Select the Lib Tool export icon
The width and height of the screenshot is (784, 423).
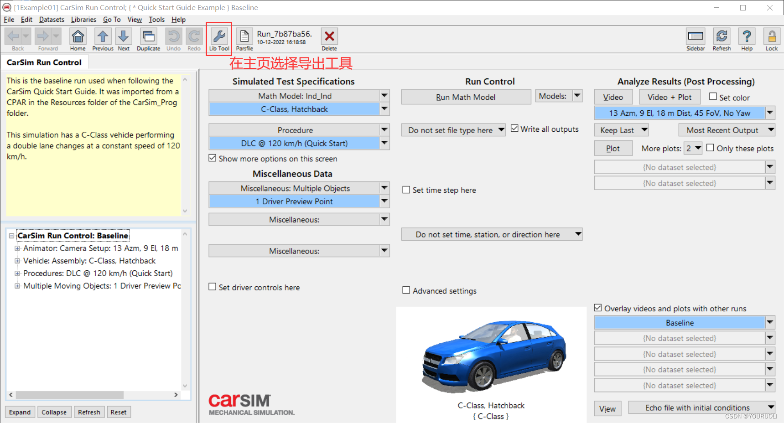(219, 39)
